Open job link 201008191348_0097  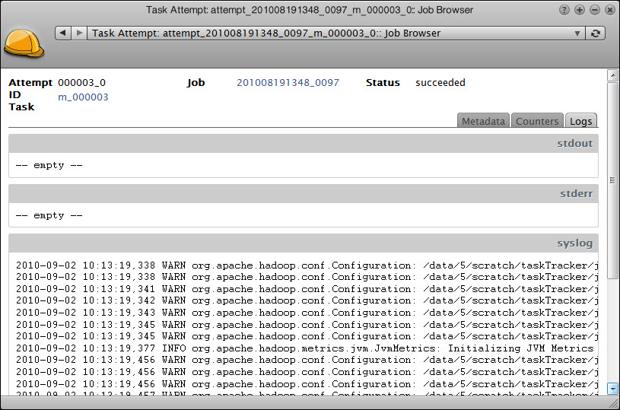pos(288,82)
